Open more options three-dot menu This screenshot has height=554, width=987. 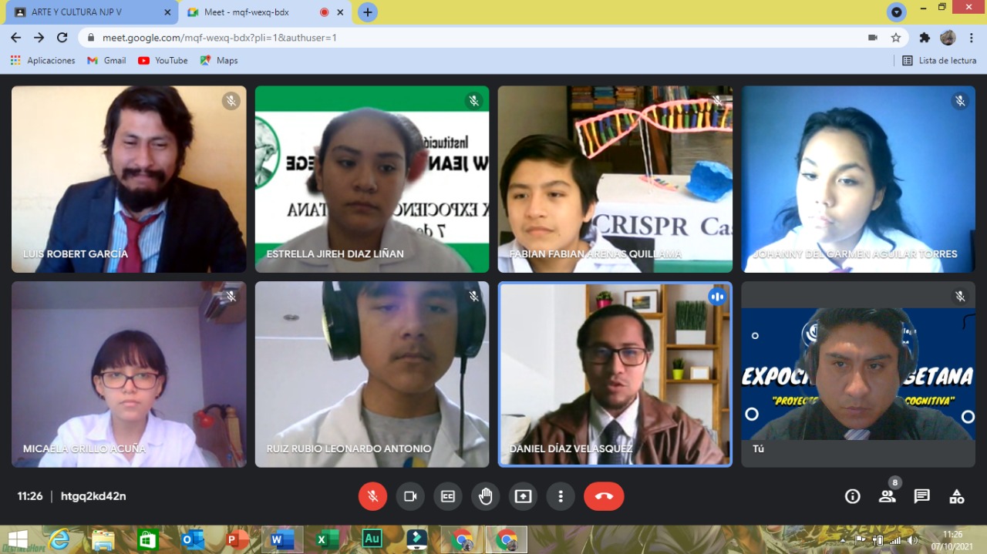(561, 496)
